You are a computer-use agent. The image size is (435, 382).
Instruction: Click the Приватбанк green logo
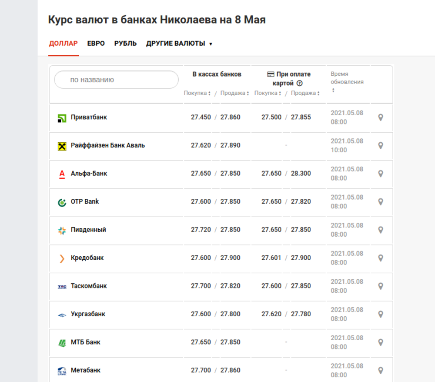click(x=62, y=118)
